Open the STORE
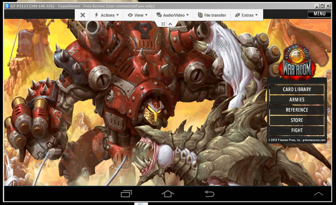 [297, 120]
